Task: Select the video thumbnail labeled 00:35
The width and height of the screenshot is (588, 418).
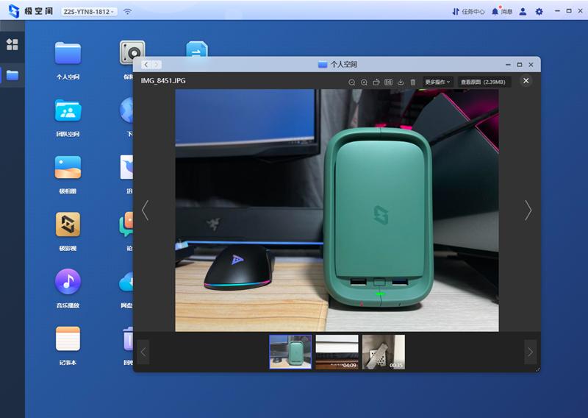Action: pyautogui.click(x=384, y=352)
